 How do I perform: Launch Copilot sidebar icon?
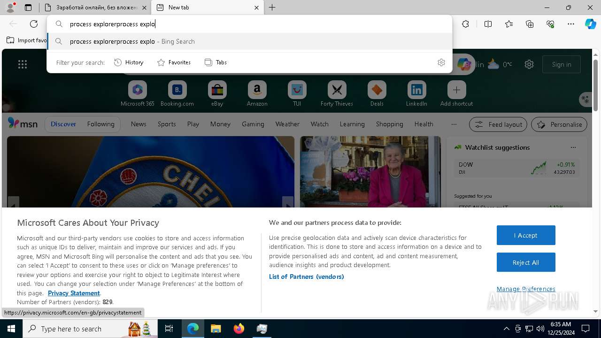[590, 24]
